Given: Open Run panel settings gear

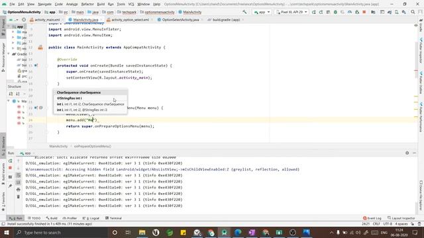Looking at the screenshot, I should click(x=407, y=153).
